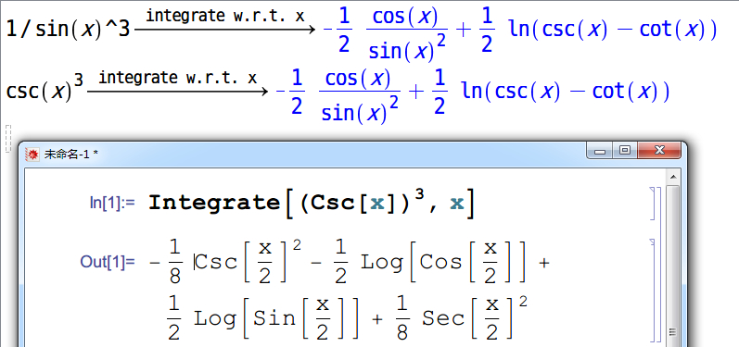This screenshot has width=739, height=347.
Task: Click the 1/sin(x)^3 Maple input expression
Action: click(68, 31)
